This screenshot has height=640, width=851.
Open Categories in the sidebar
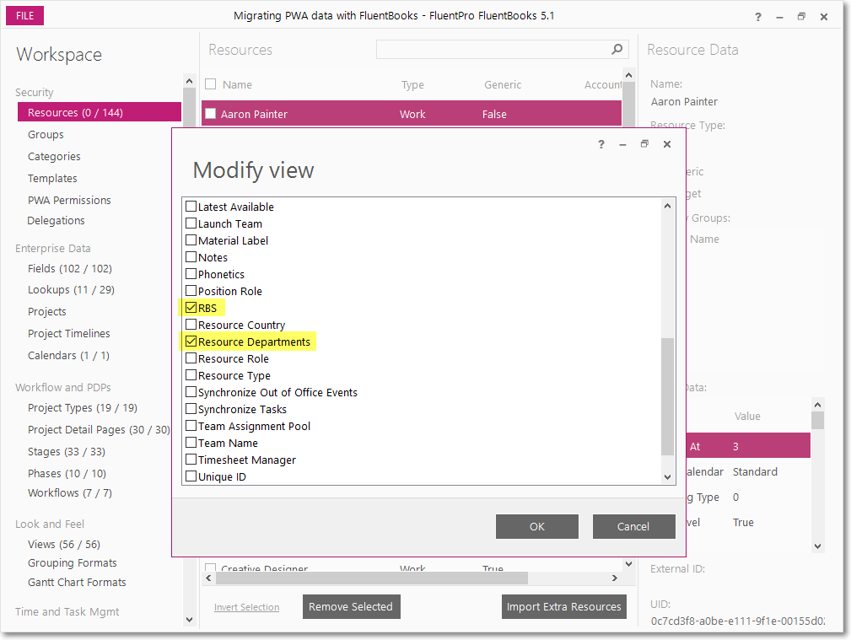click(54, 156)
